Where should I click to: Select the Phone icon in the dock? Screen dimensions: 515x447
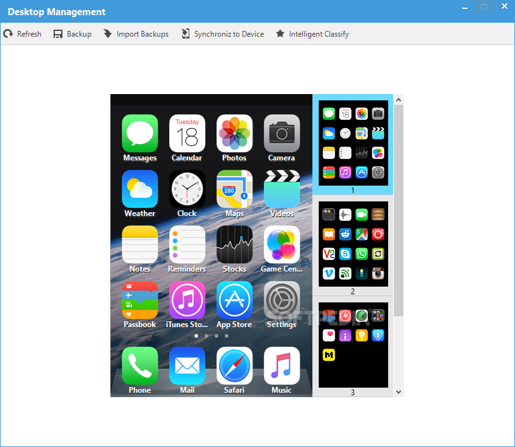[x=140, y=366]
